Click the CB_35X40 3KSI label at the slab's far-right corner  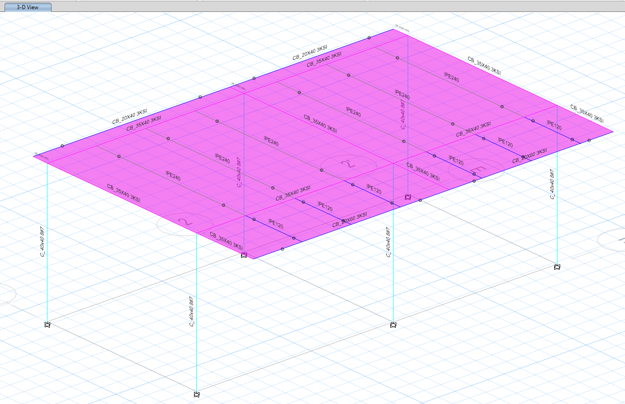pos(587,114)
